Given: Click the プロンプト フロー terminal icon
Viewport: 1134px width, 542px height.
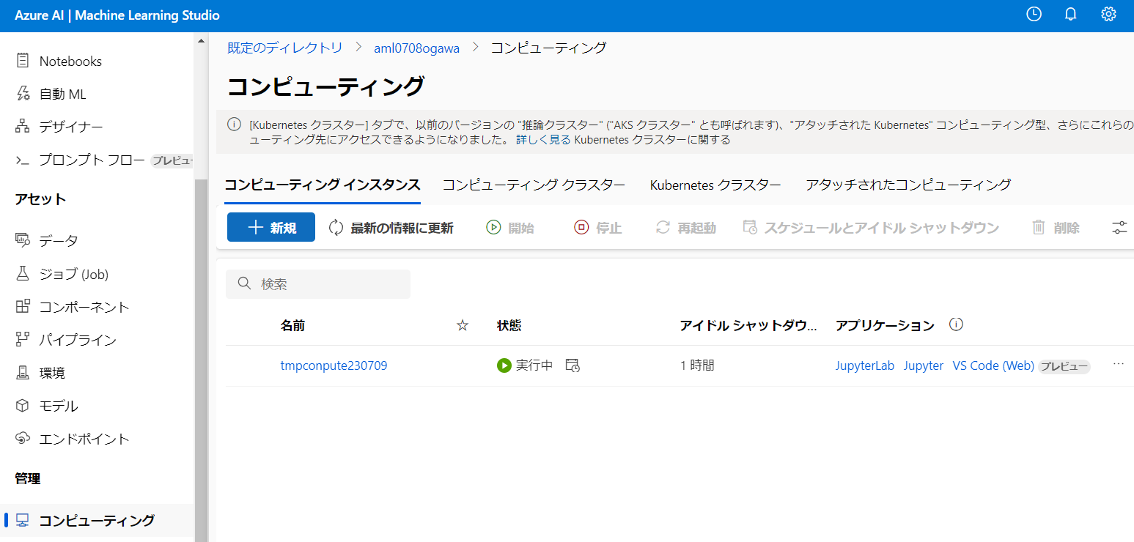Looking at the screenshot, I should pyautogui.click(x=23, y=160).
